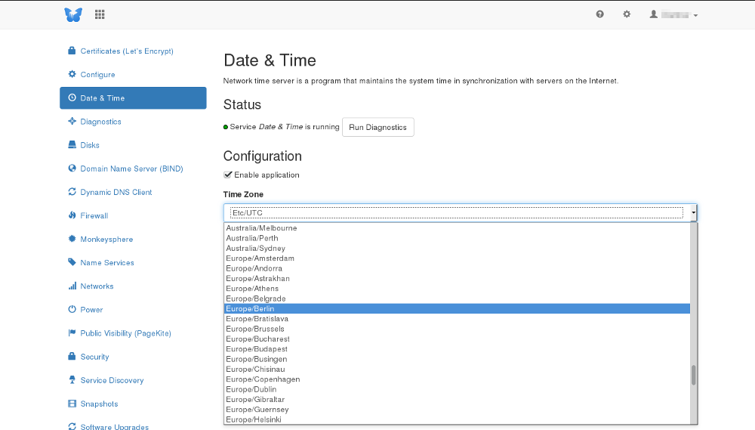This screenshot has width=755, height=430.
Task: Expand the user account menu
Action: click(673, 14)
